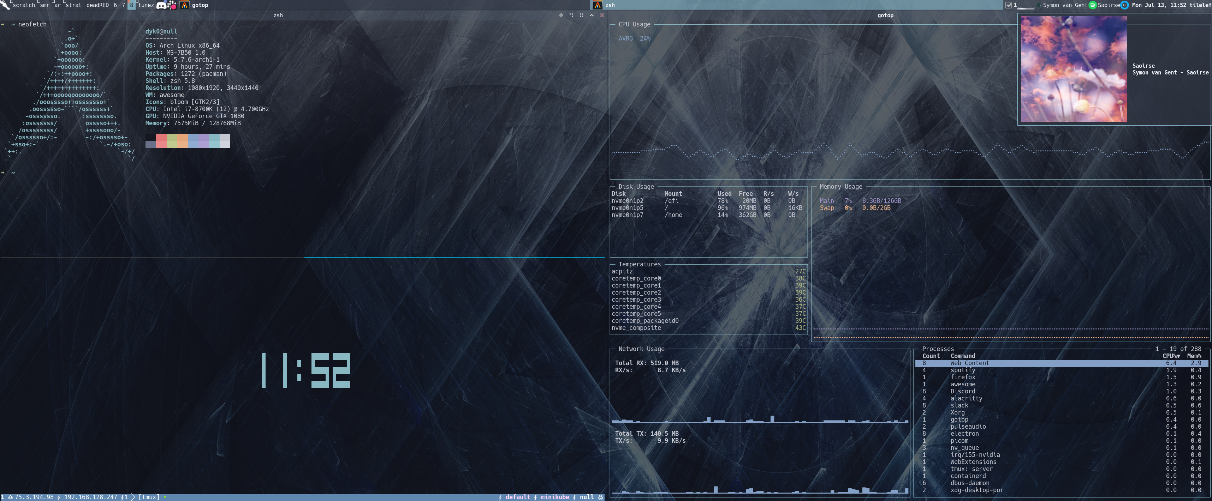
Task: Click the dyk0@null neofetch title
Action: point(161,31)
